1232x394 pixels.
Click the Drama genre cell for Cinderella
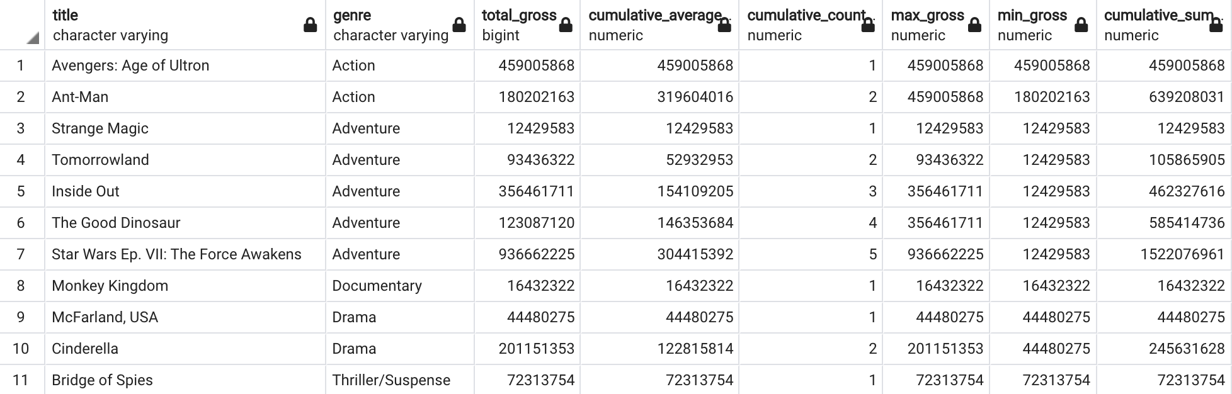click(400, 349)
